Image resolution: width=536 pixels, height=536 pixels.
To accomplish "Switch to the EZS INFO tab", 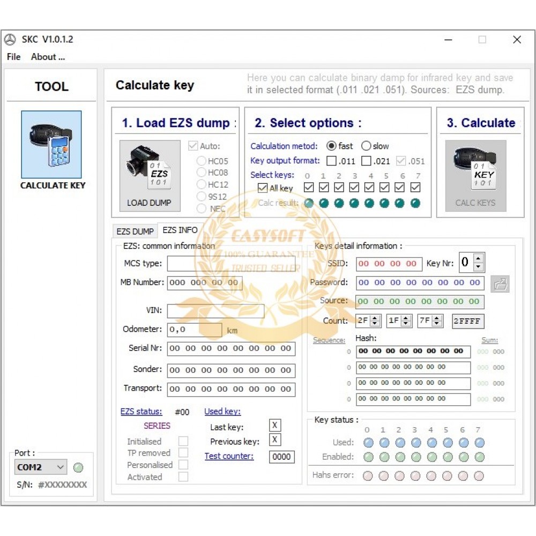I will pos(180,230).
